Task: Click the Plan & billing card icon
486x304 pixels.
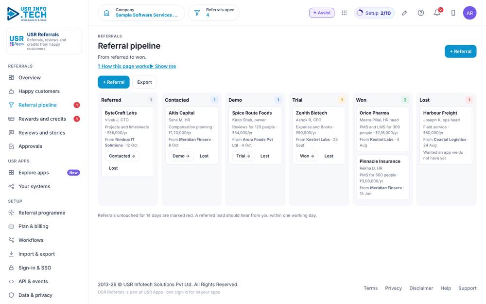Action: 11,226
